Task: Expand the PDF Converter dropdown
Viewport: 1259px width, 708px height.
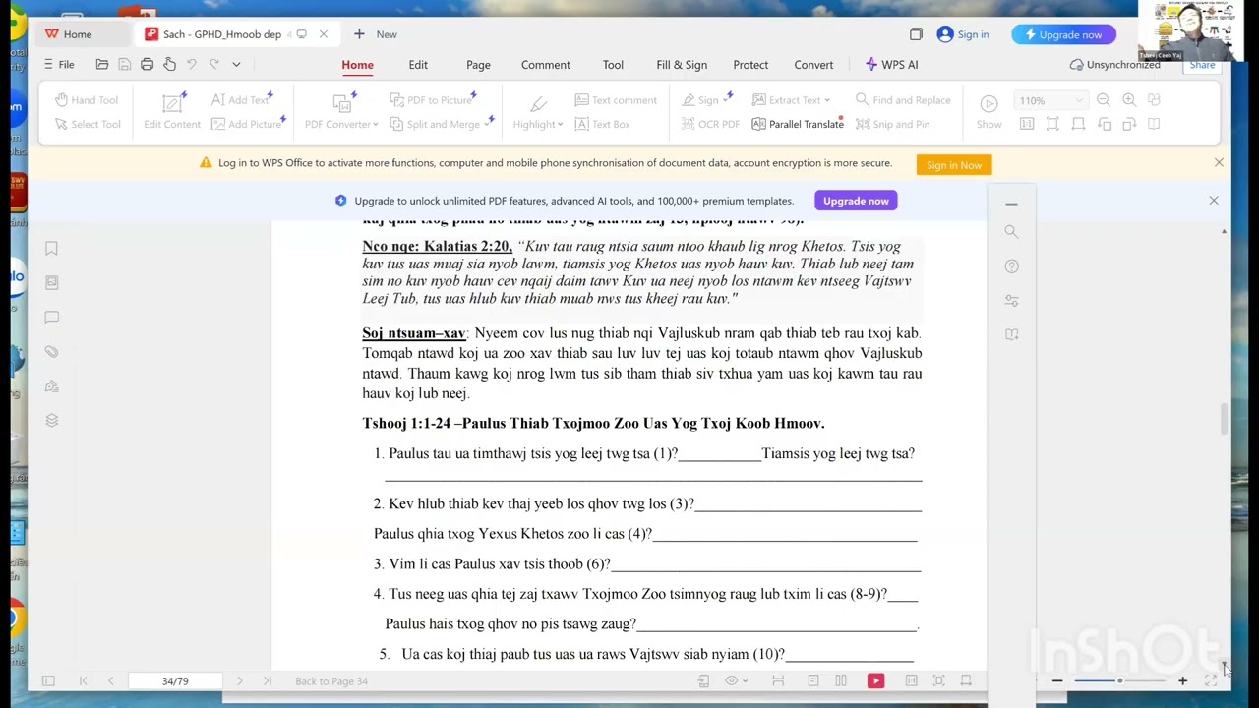Action: click(375, 125)
